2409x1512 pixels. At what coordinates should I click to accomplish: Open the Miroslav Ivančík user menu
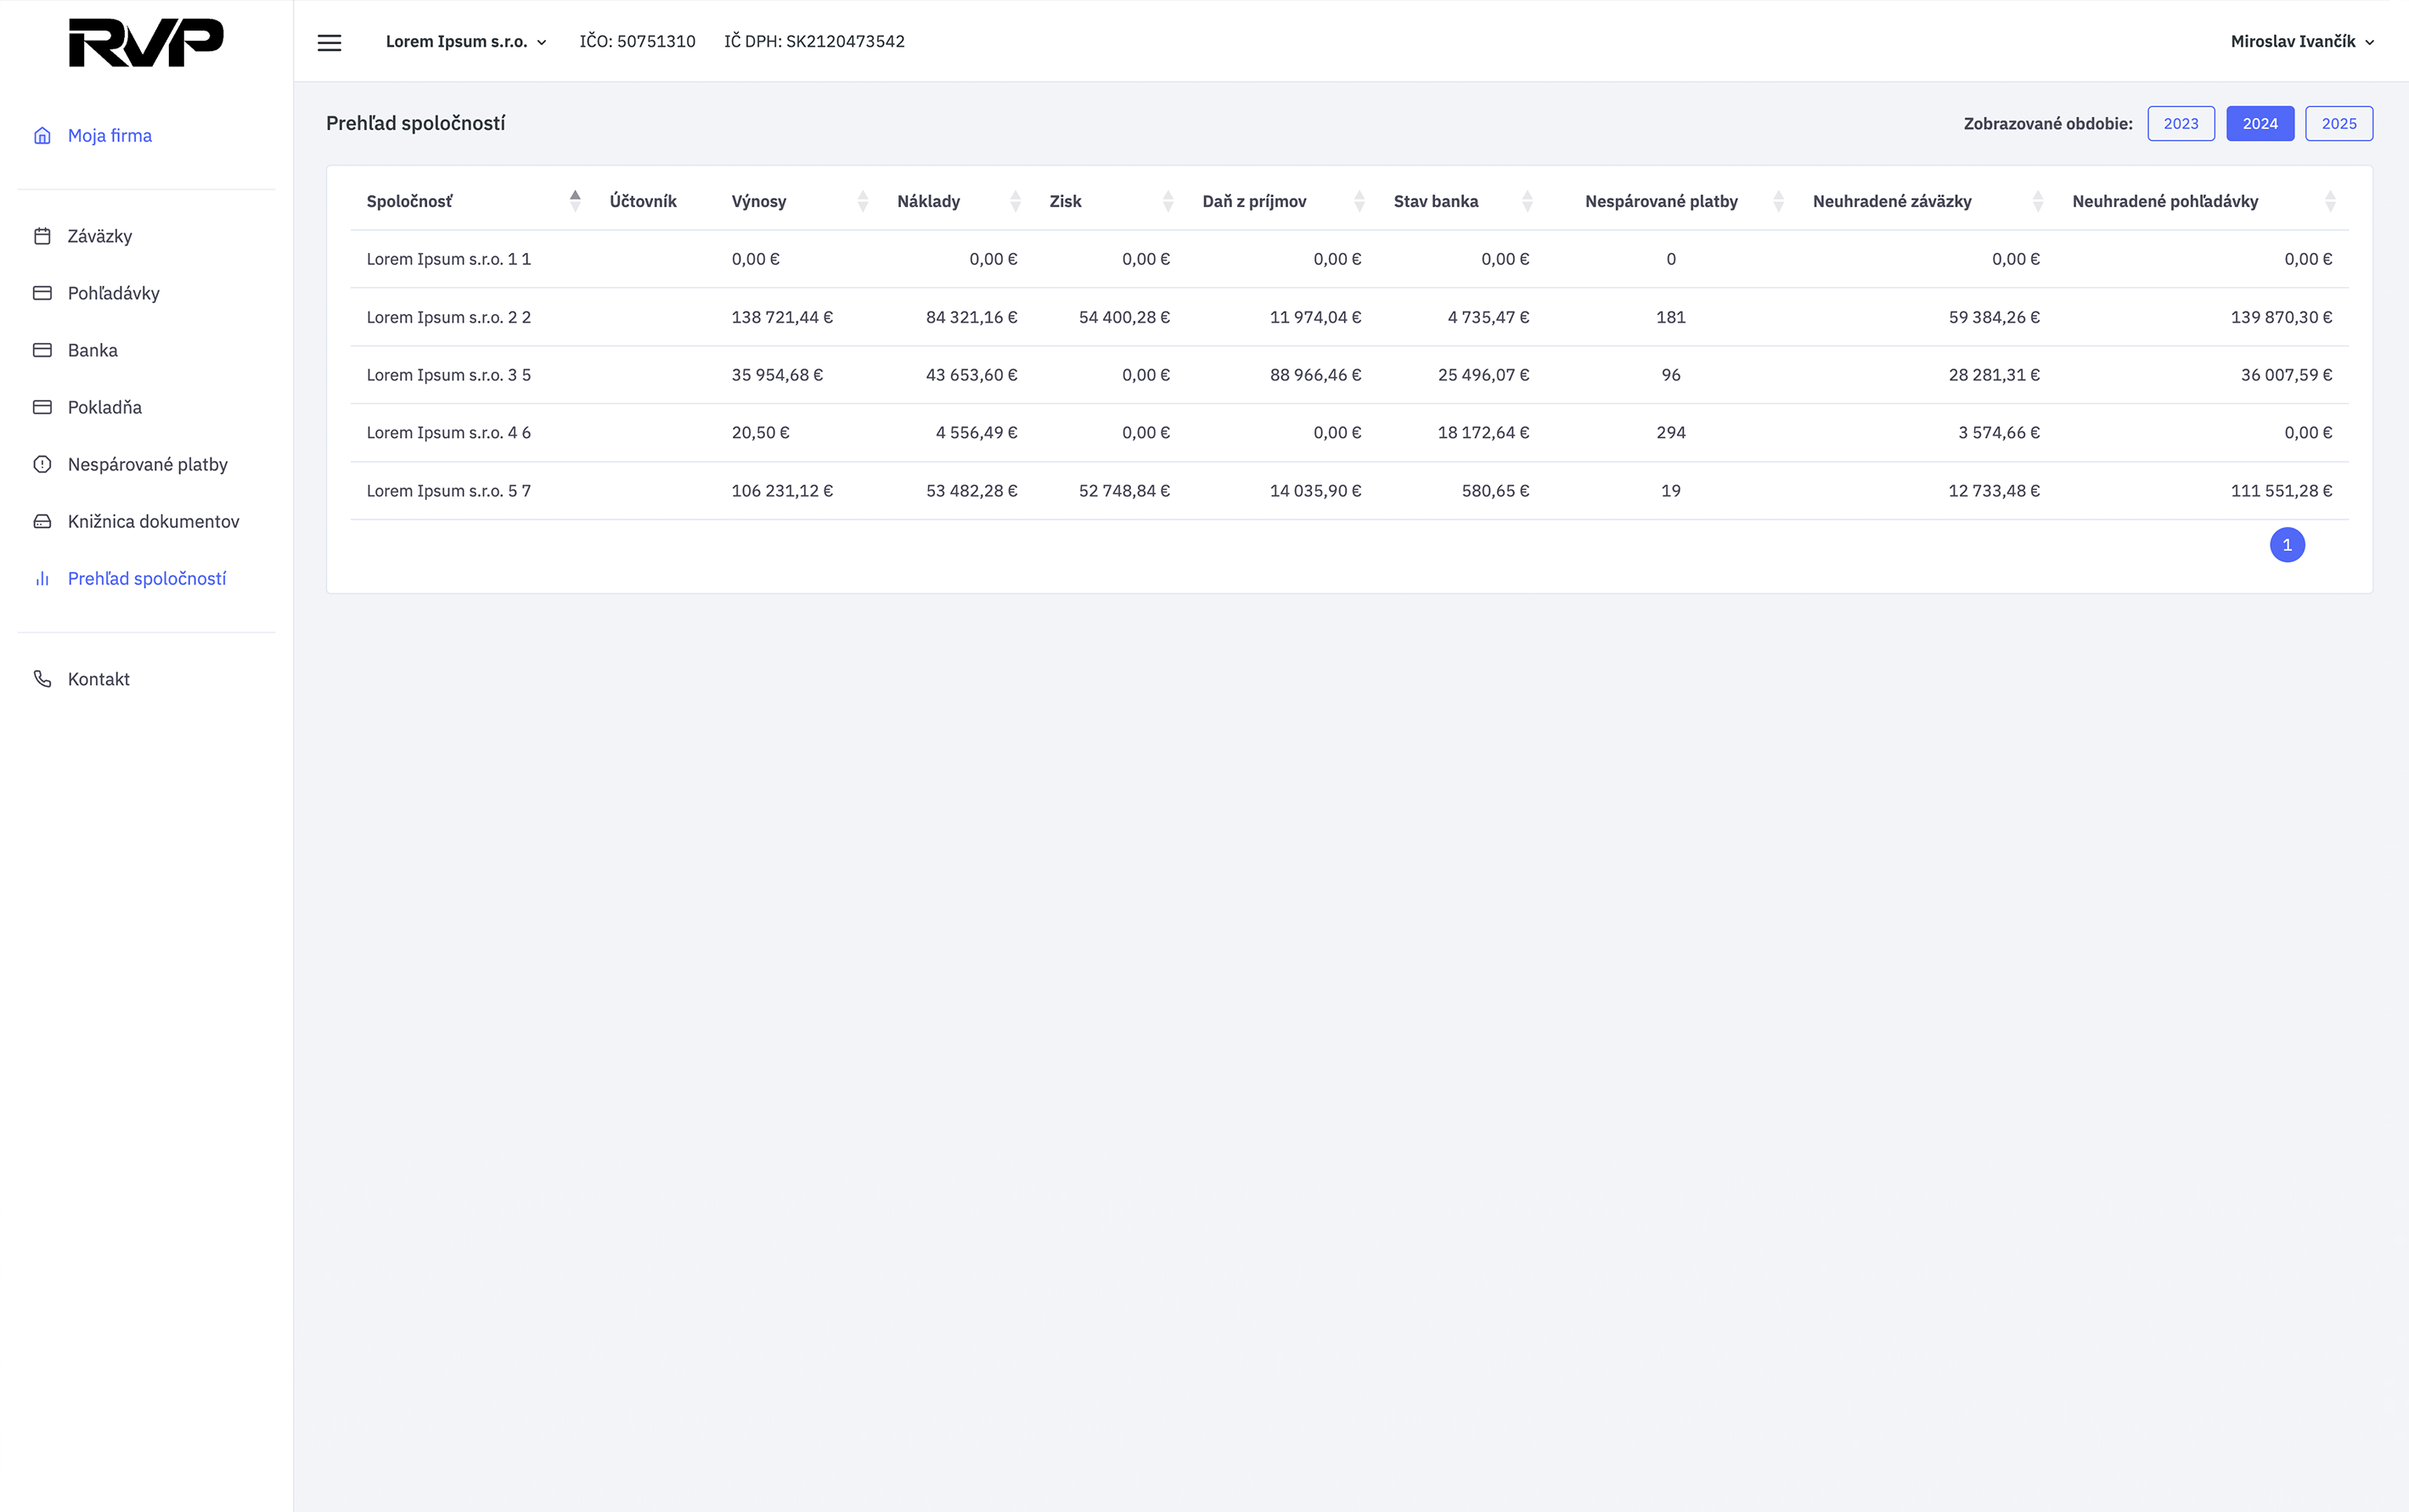[2302, 42]
